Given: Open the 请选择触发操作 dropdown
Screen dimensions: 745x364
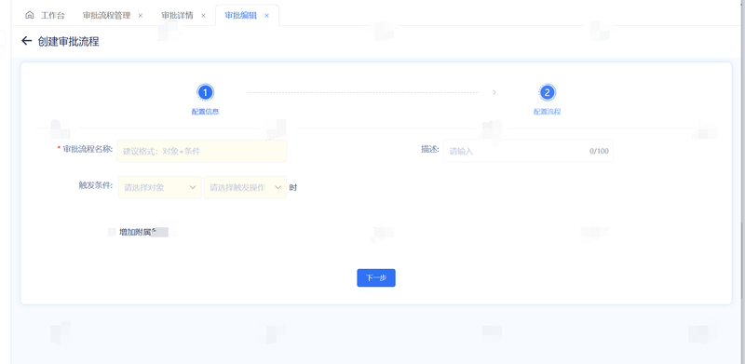Looking at the screenshot, I should [245, 187].
